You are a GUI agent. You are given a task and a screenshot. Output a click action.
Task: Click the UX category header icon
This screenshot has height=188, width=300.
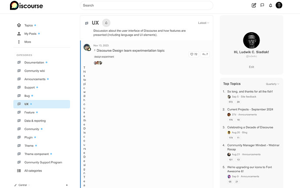87,23
